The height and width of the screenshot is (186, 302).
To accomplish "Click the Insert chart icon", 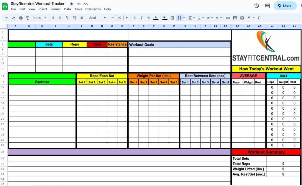I will point(242,18).
